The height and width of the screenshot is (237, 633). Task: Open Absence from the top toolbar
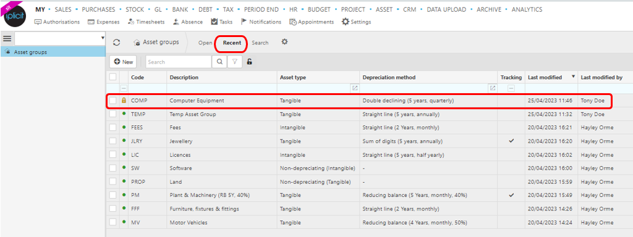[x=188, y=22]
